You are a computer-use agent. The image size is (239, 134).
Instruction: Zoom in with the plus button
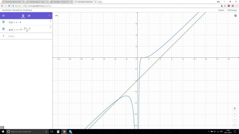pos(235,114)
